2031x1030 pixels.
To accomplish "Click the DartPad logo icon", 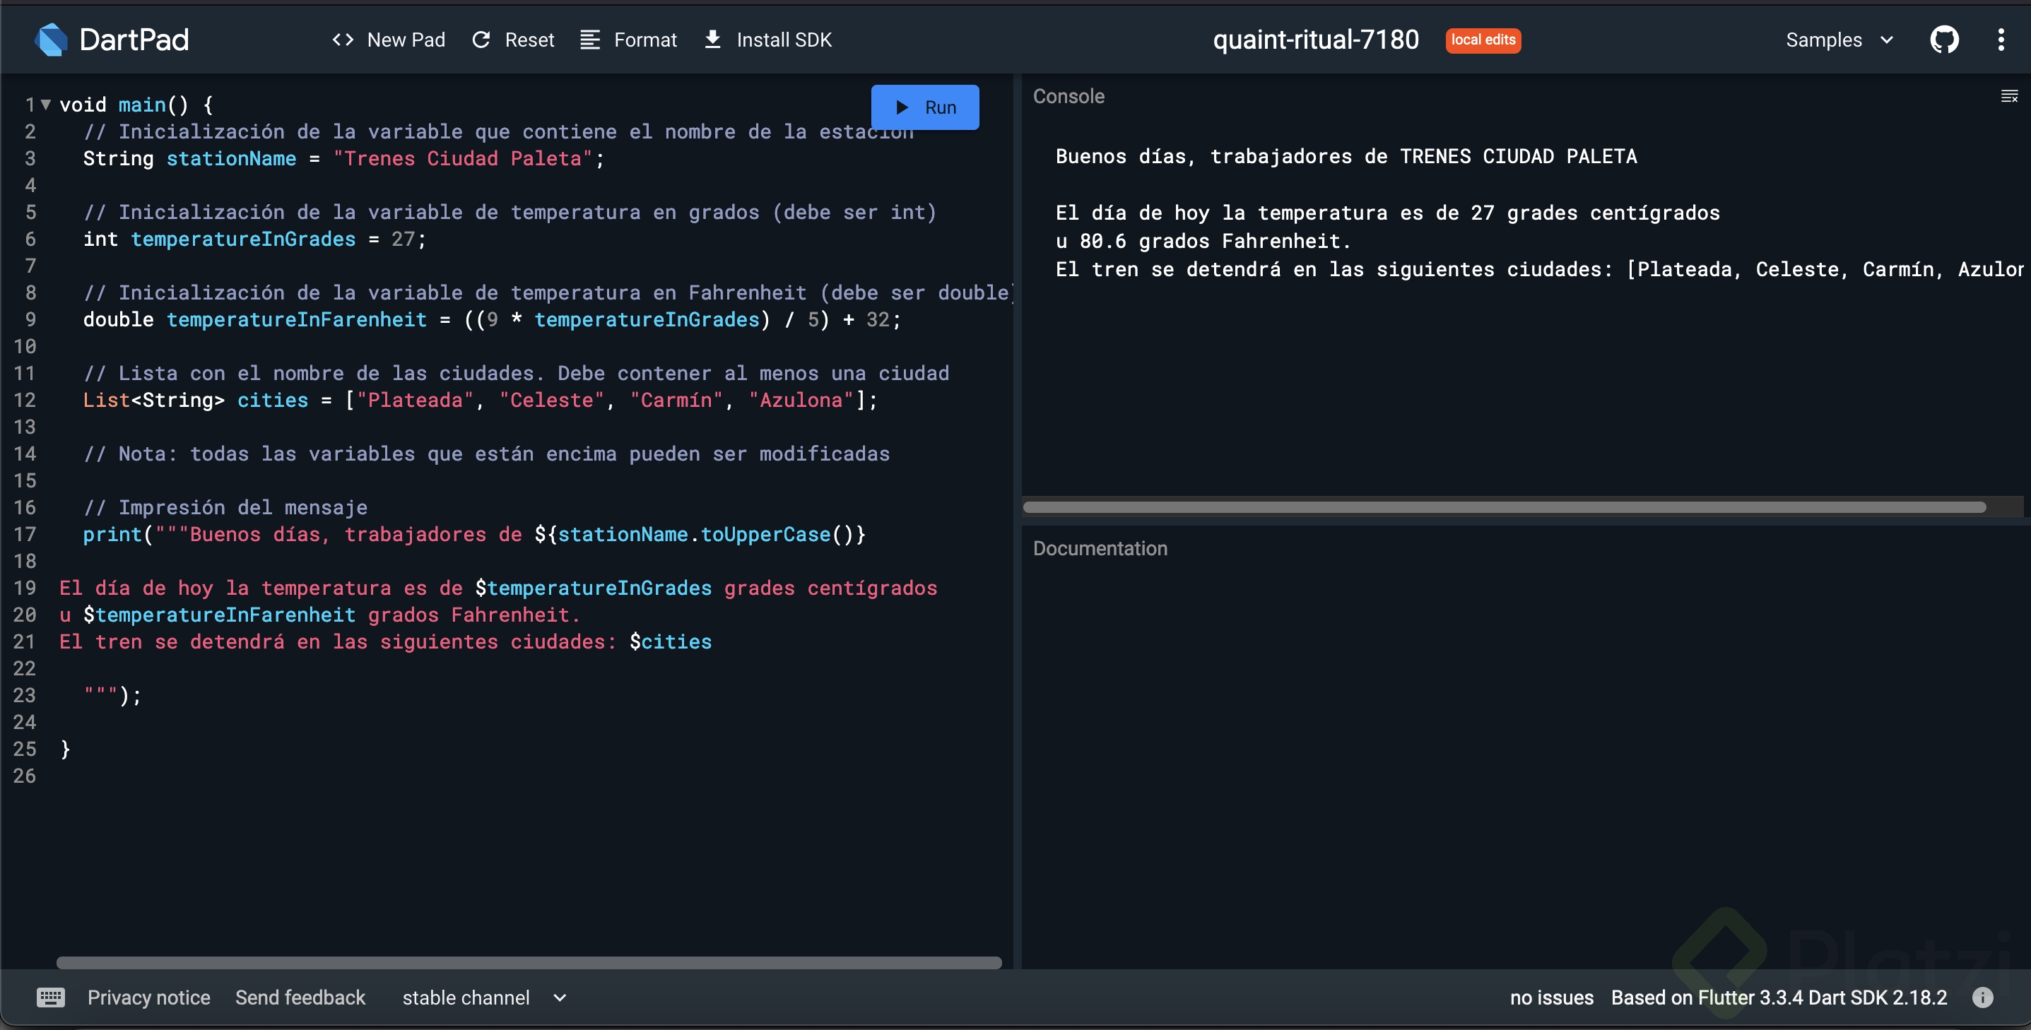I will point(52,40).
